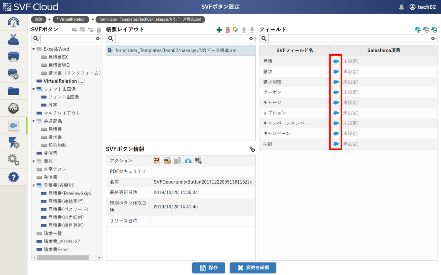Click the field remove cloud minus icon

426,30
